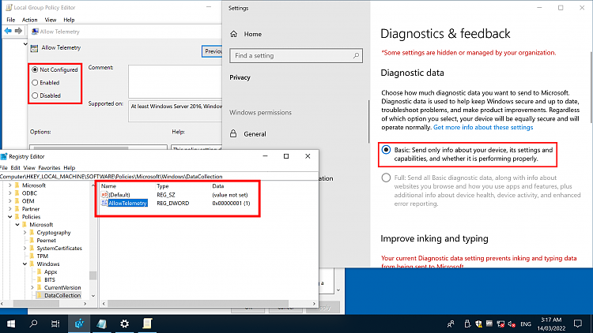
Task: Select Full diagnostic data option
Action: (x=386, y=178)
